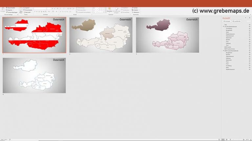
Task: Click the Einfügen paste icon
Action: (x=3, y=9)
